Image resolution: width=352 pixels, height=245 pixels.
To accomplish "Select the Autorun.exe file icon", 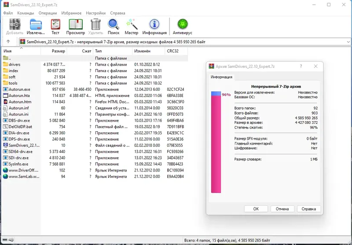I will click(5, 89).
